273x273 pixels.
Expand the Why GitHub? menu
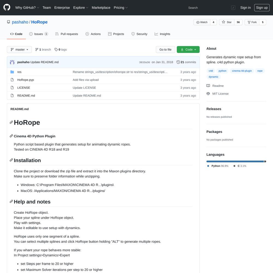point(27,8)
